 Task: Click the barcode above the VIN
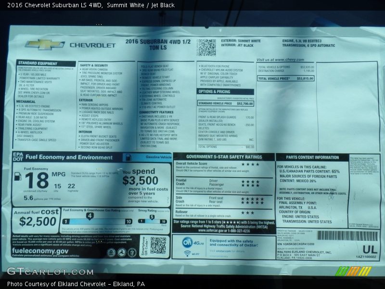pos(347,236)
